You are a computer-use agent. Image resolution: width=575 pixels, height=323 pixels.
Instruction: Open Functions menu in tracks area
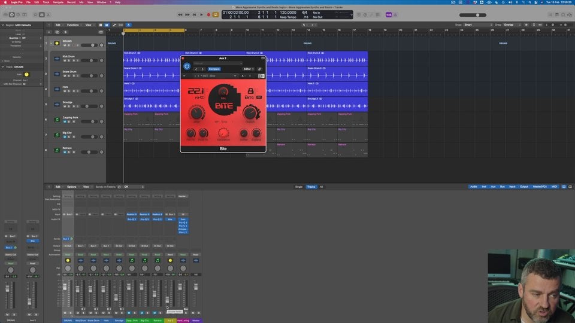tap(73, 25)
